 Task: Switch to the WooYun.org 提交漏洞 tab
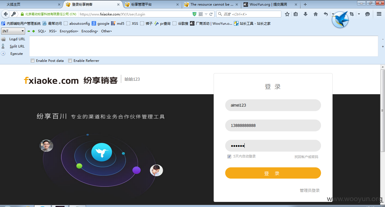point(271,4)
